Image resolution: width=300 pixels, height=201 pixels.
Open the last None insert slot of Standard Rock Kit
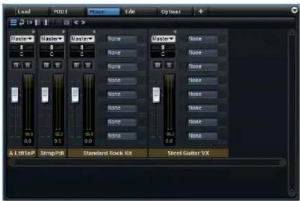(x=122, y=136)
